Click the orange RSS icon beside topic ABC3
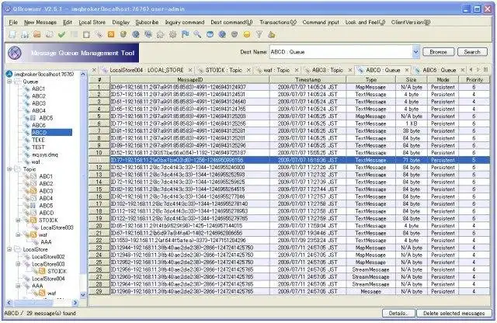Screen dimensions: 497x323 [x=33, y=191]
